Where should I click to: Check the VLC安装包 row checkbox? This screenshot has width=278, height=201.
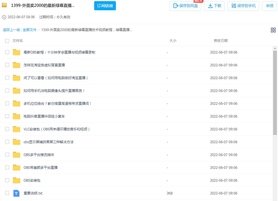coord(7,129)
